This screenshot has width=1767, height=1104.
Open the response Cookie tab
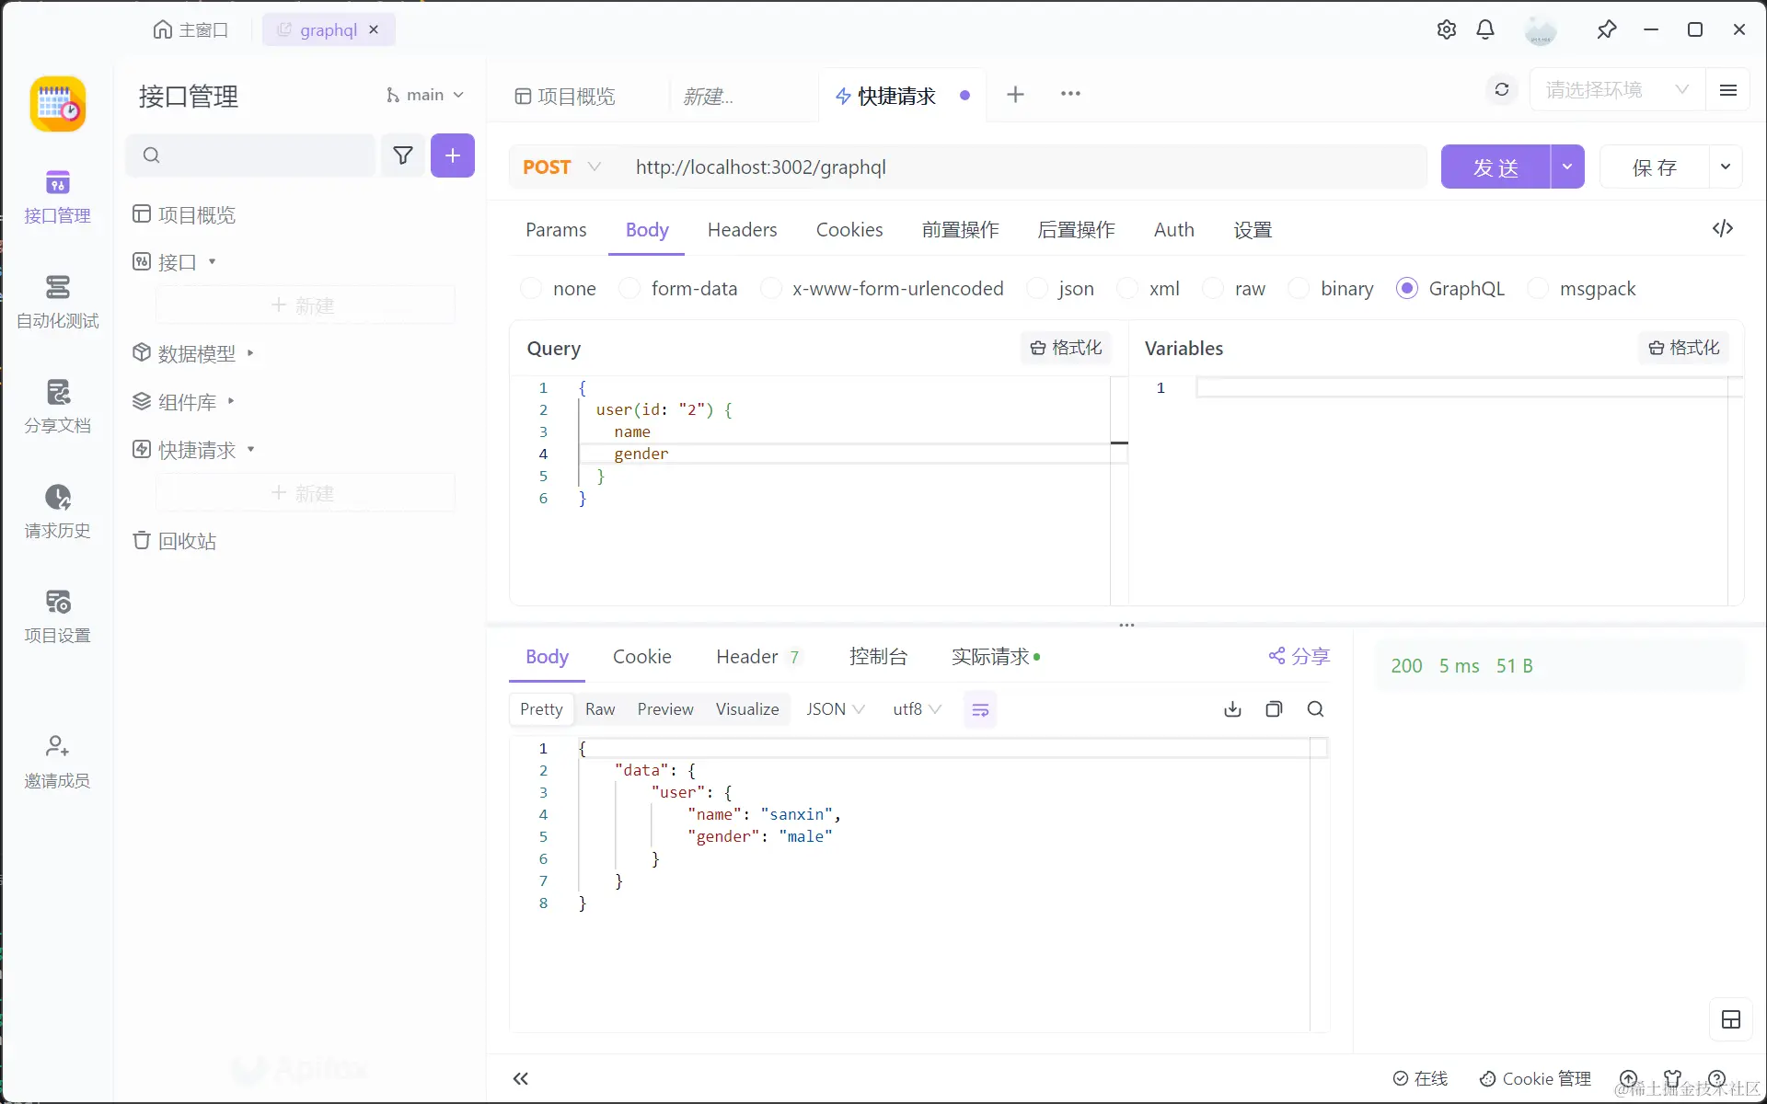point(641,657)
